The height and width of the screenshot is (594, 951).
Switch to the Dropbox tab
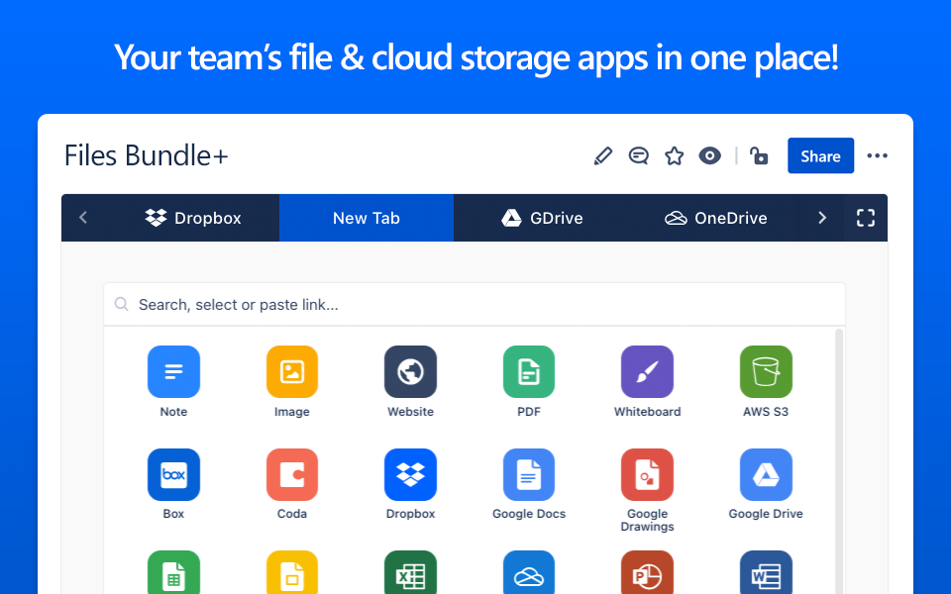tap(193, 218)
